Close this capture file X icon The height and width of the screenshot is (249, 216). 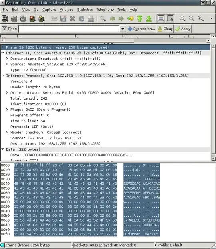tap(72, 18)
